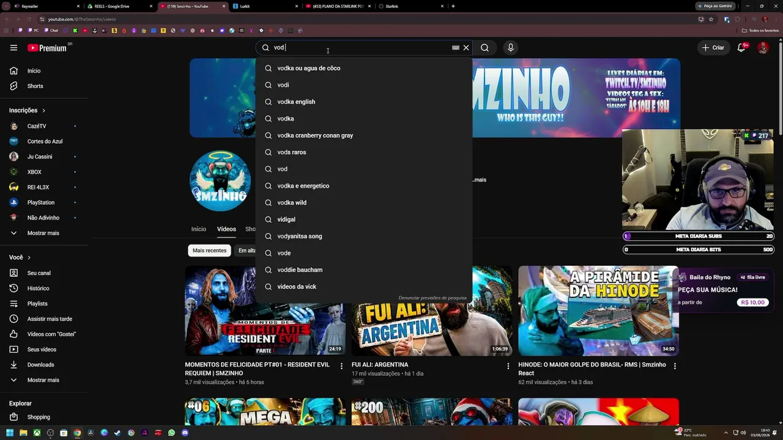Switch to the channel Início tab
This screenshot has width=783, height=440.
tap(199, 229)
